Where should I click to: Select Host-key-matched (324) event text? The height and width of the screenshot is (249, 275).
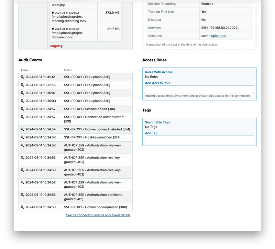(92, 137)
